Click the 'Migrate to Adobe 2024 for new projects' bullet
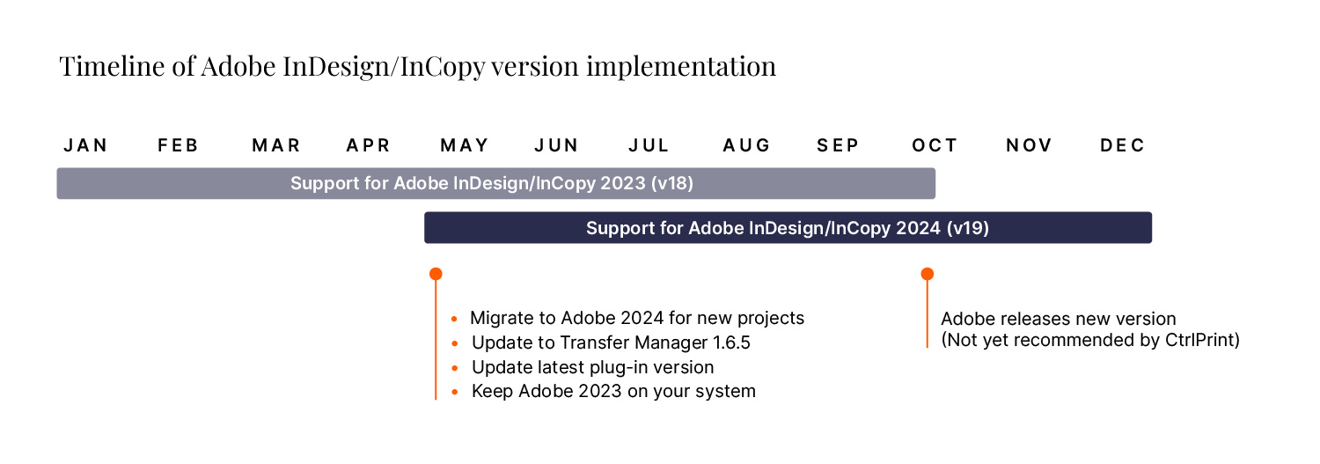1320x464 pixels. [627, 318]
